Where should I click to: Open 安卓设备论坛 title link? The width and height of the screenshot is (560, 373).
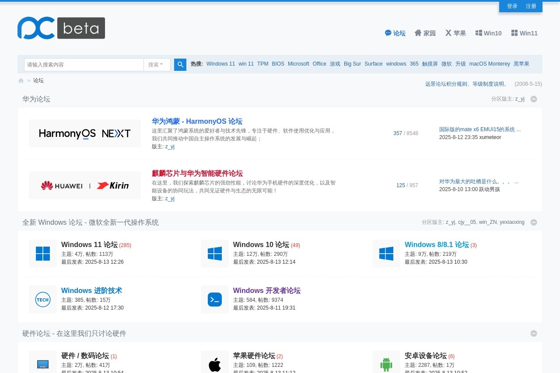click(x=426, y=356)
